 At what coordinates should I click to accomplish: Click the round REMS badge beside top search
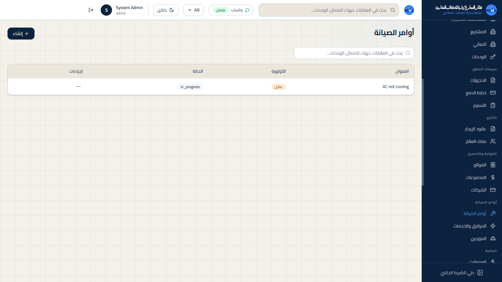[409, 10]
